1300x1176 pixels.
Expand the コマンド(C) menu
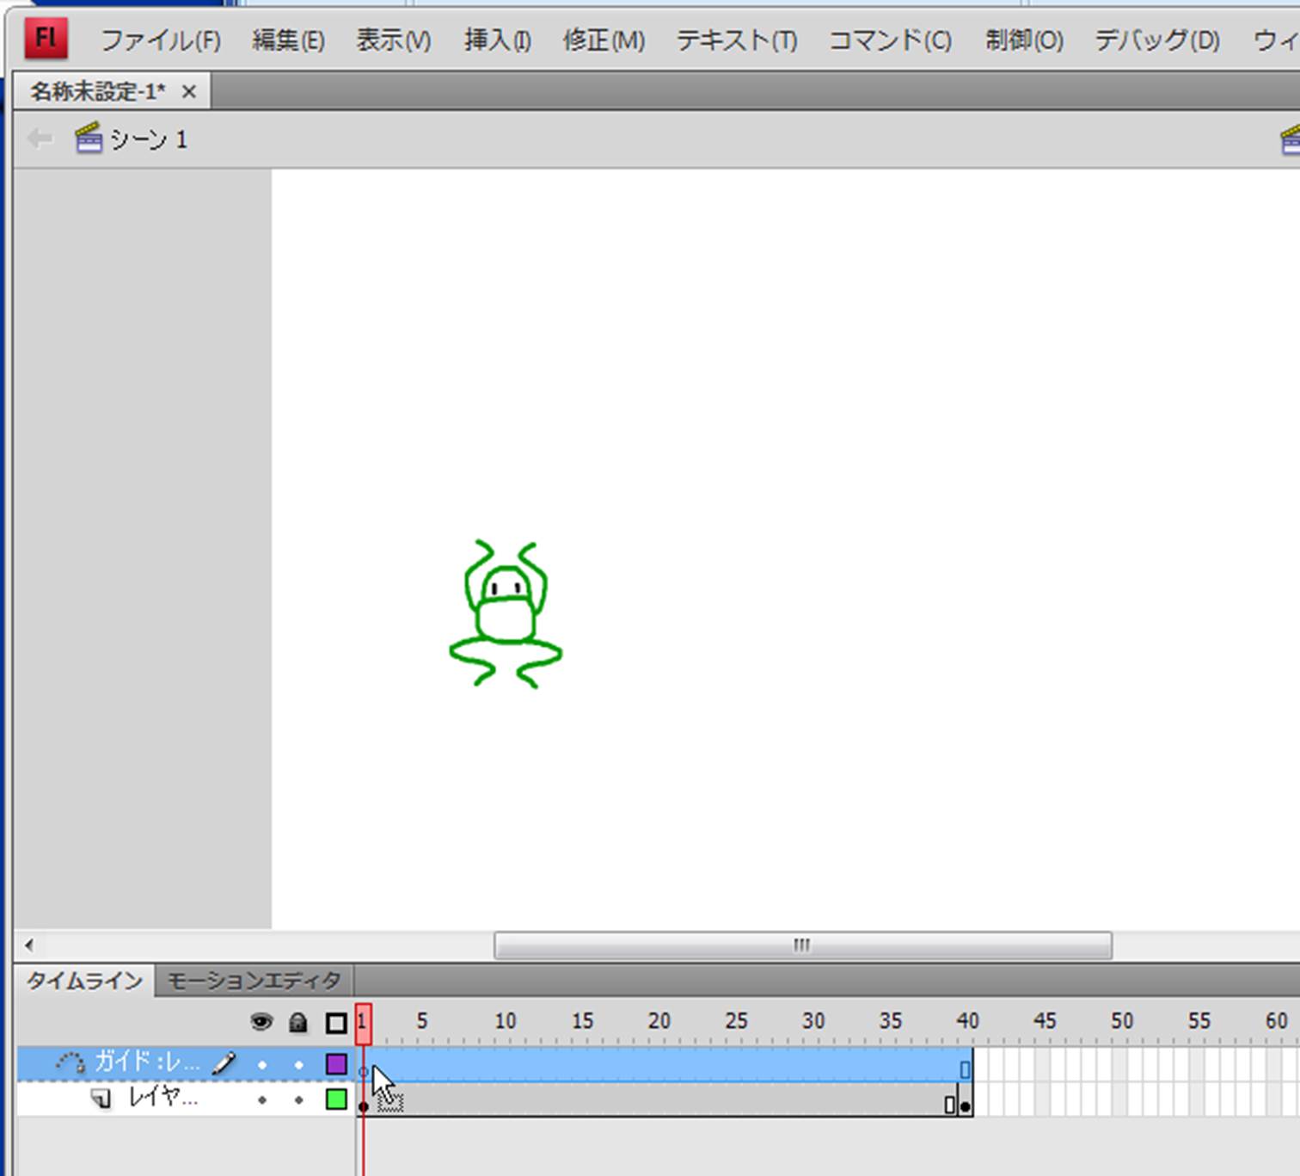point(890,40)
